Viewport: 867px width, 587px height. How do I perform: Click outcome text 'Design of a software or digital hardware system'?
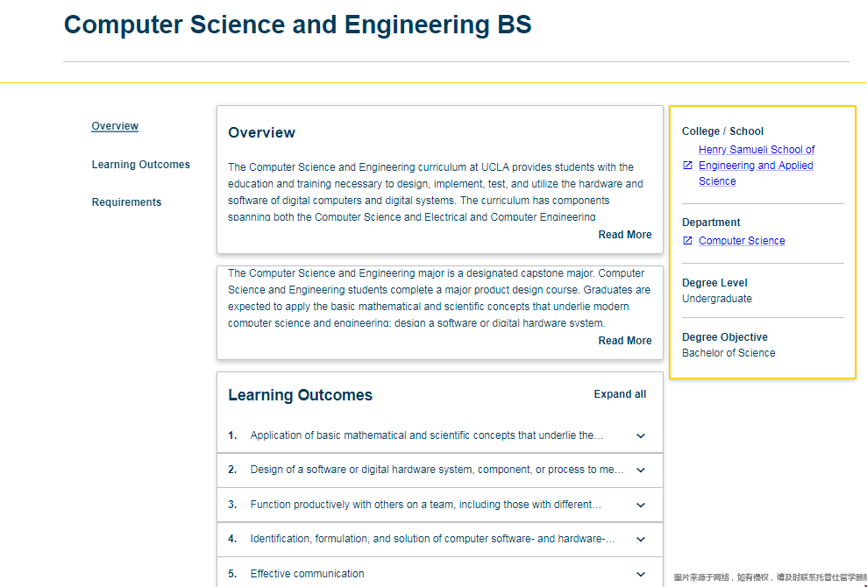point(437,470)
